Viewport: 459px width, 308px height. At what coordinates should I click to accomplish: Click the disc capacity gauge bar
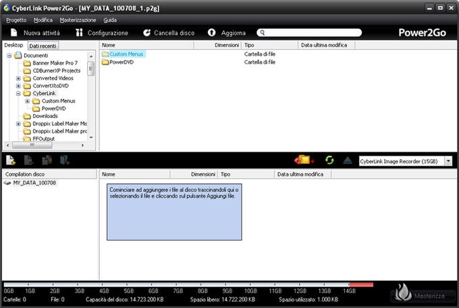tap(188, 284)
